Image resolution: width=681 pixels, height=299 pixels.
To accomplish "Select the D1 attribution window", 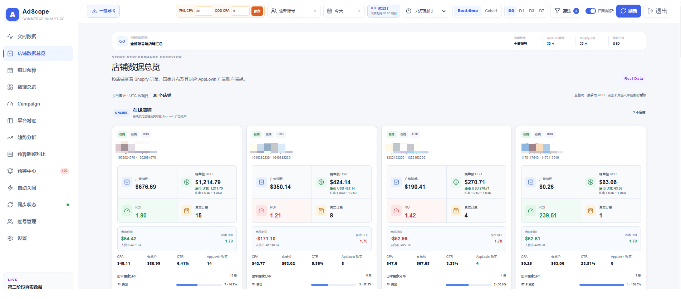I will [x=521, y=11].
